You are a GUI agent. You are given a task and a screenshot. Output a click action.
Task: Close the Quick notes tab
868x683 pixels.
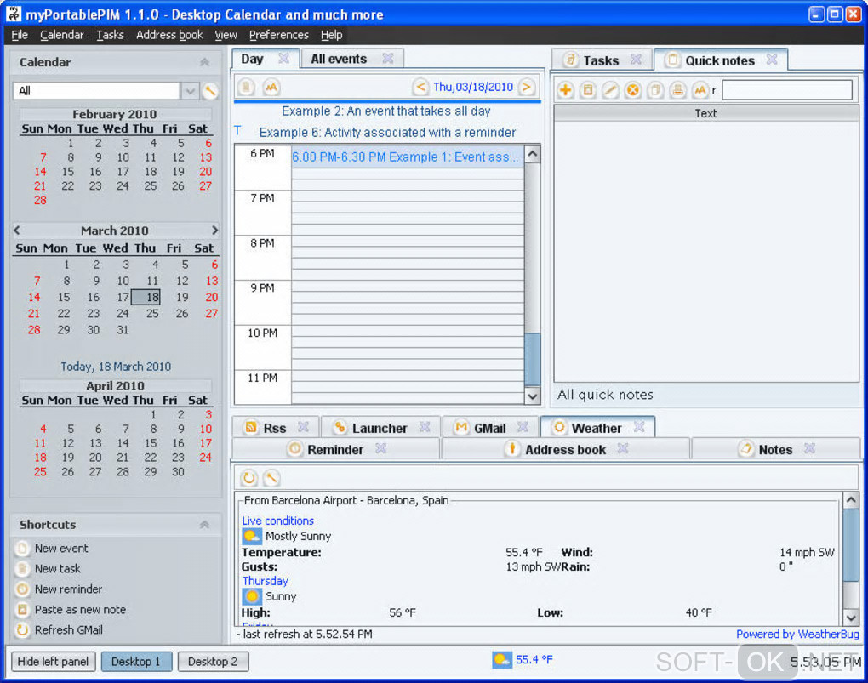(x=772, y=60)
